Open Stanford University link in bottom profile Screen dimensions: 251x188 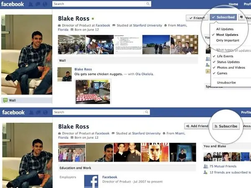click(146, 133)
